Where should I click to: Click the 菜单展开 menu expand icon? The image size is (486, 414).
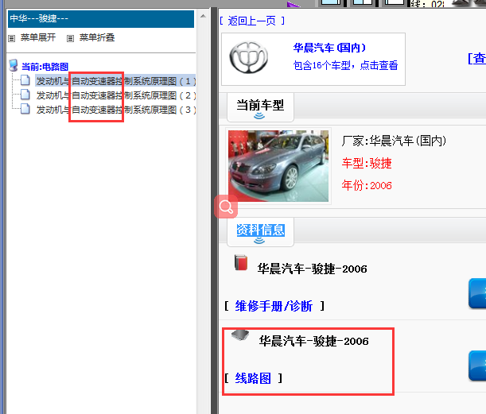coord(11,38)
